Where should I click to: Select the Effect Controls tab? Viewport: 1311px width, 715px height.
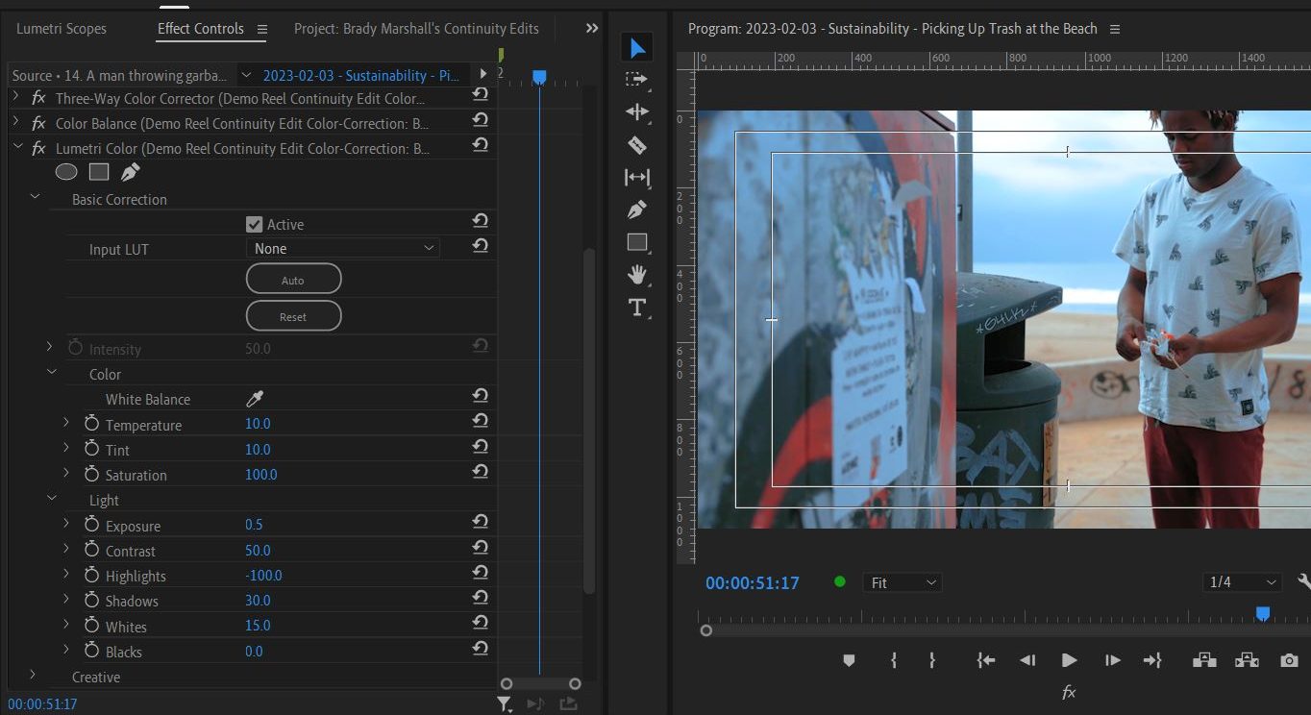(x=201, y=29)
